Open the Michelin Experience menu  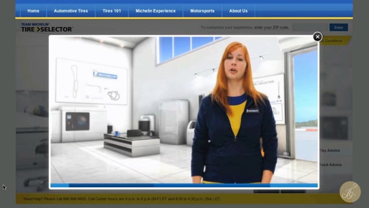(x=156, y=11)
